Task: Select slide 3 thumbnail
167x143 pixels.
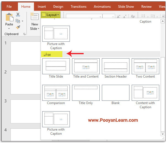Action: 26,111
